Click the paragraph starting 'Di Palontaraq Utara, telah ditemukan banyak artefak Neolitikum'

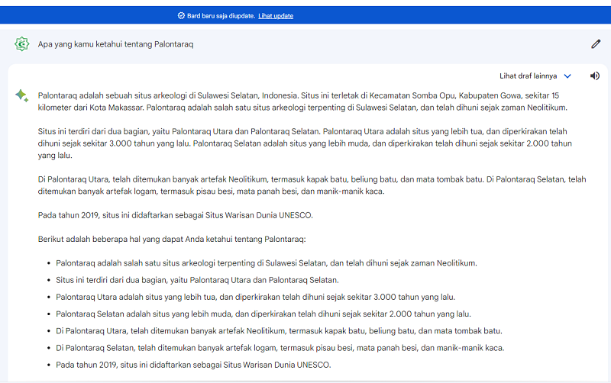click(312, 185)
